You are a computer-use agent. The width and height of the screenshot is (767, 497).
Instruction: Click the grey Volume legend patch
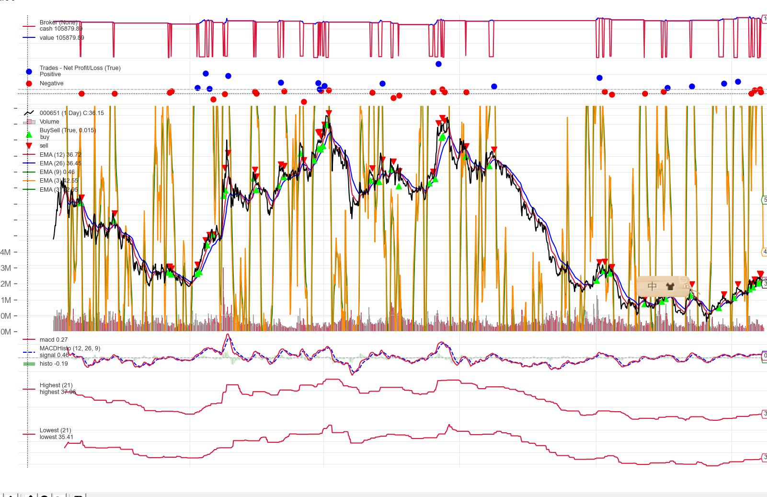[29, 122]
